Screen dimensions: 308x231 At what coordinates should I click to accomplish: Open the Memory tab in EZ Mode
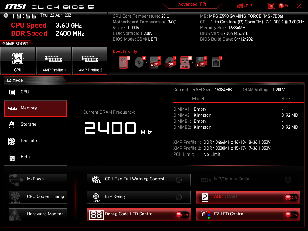point(35,109)
